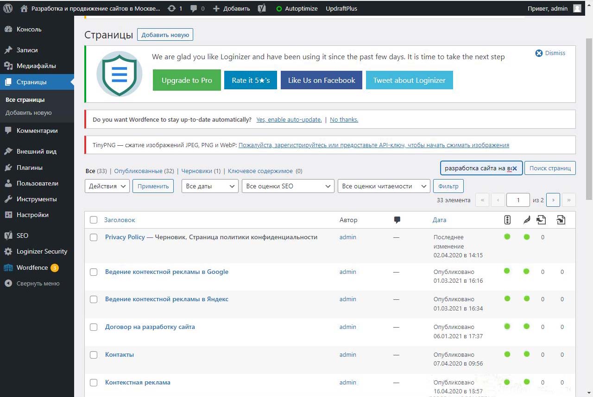Open the Действия bulk actions dropdown
Screen dimensions: 593x397
point(107,186)
